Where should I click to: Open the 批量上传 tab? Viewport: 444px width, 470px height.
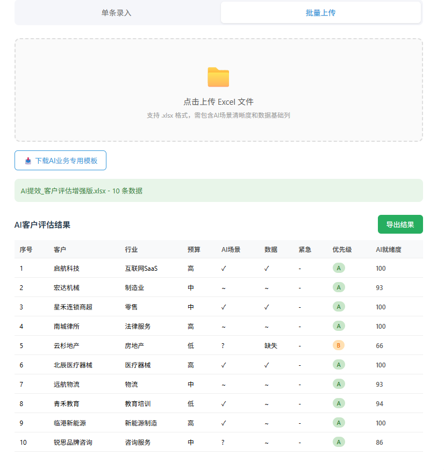click(x=320, y=12)
